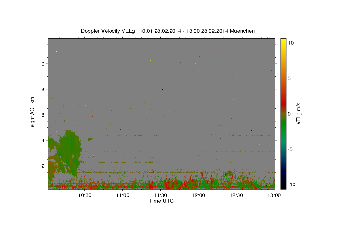Click the 'VELg m/s' colorbar label
This screenshot has height=227, width=340.
(298, 113)
